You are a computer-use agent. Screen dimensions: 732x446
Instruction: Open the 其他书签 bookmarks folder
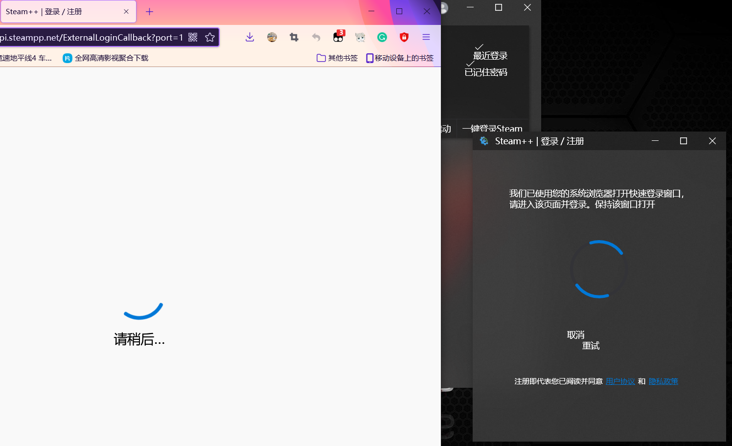(x=337, y=58)
